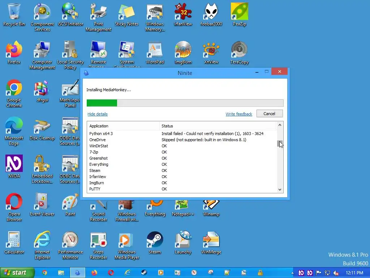The image size is (370, 278).
Task: Open Event Viewer from the desktop
Action: [x=42, y=205]
